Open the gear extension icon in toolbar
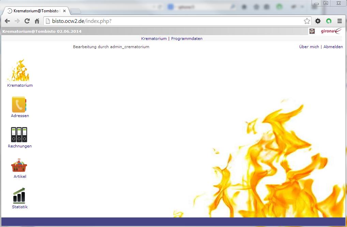Screen dimensions: 347x227 click(318, 21)
